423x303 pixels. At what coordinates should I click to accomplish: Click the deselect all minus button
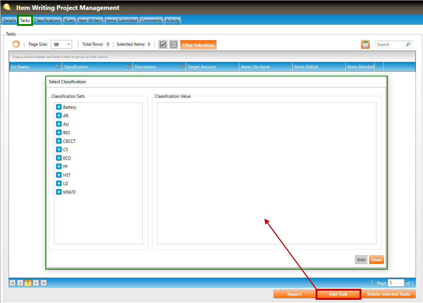tap(173, 45)
